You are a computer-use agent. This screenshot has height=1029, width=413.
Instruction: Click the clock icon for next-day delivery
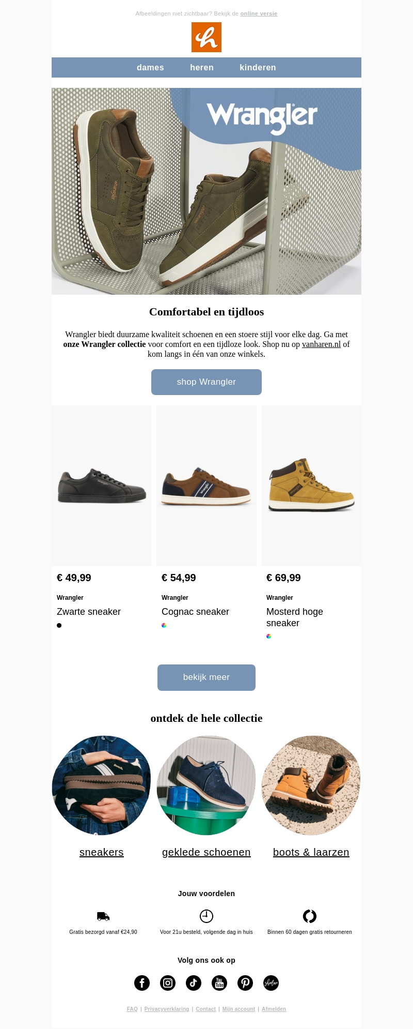pyautogui.click(x=206, y=916)
